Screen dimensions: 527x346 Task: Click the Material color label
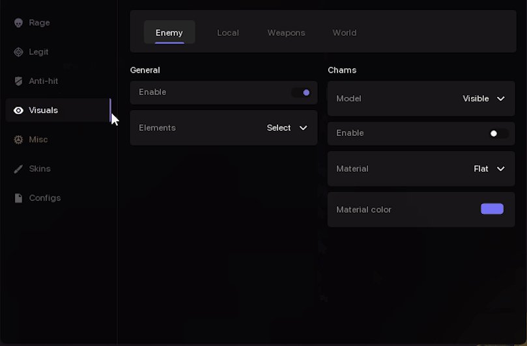[x=363, y=210]
